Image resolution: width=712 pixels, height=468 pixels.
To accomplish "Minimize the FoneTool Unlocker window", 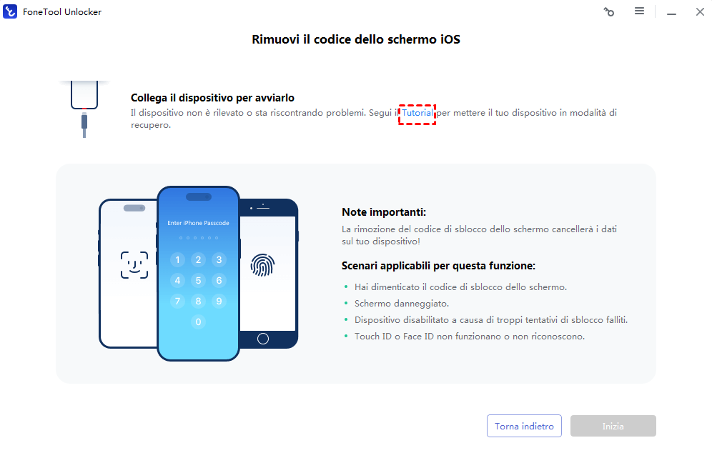I will pyautogui.click(x=671, y=12).
